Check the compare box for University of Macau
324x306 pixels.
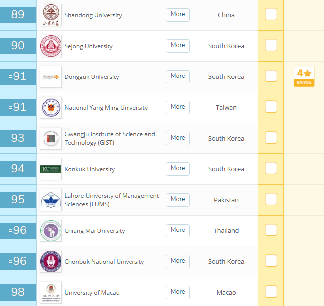(x=271, y=292)
